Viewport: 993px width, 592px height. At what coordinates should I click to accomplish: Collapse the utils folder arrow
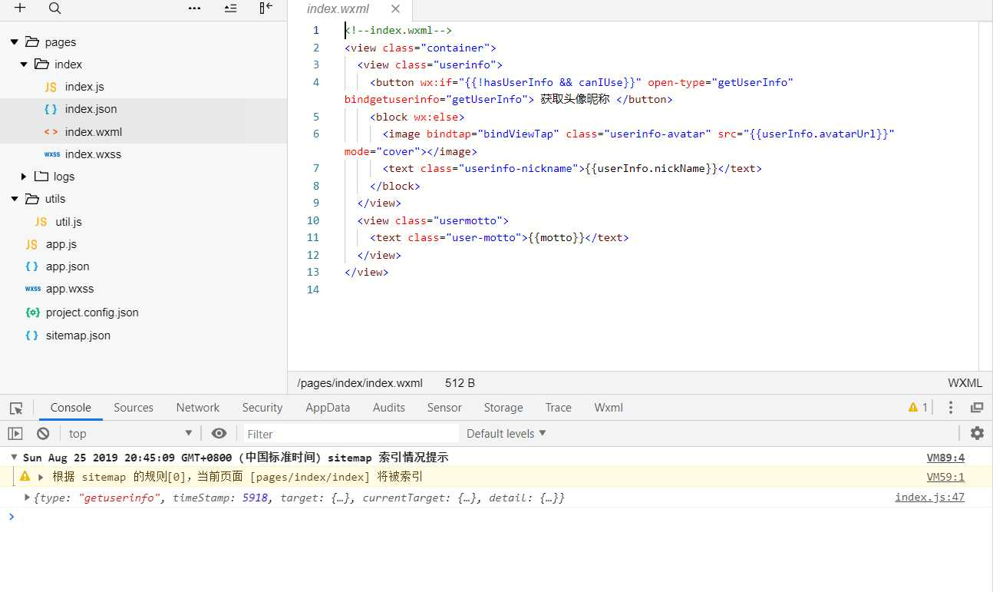(x=15, y=199)
